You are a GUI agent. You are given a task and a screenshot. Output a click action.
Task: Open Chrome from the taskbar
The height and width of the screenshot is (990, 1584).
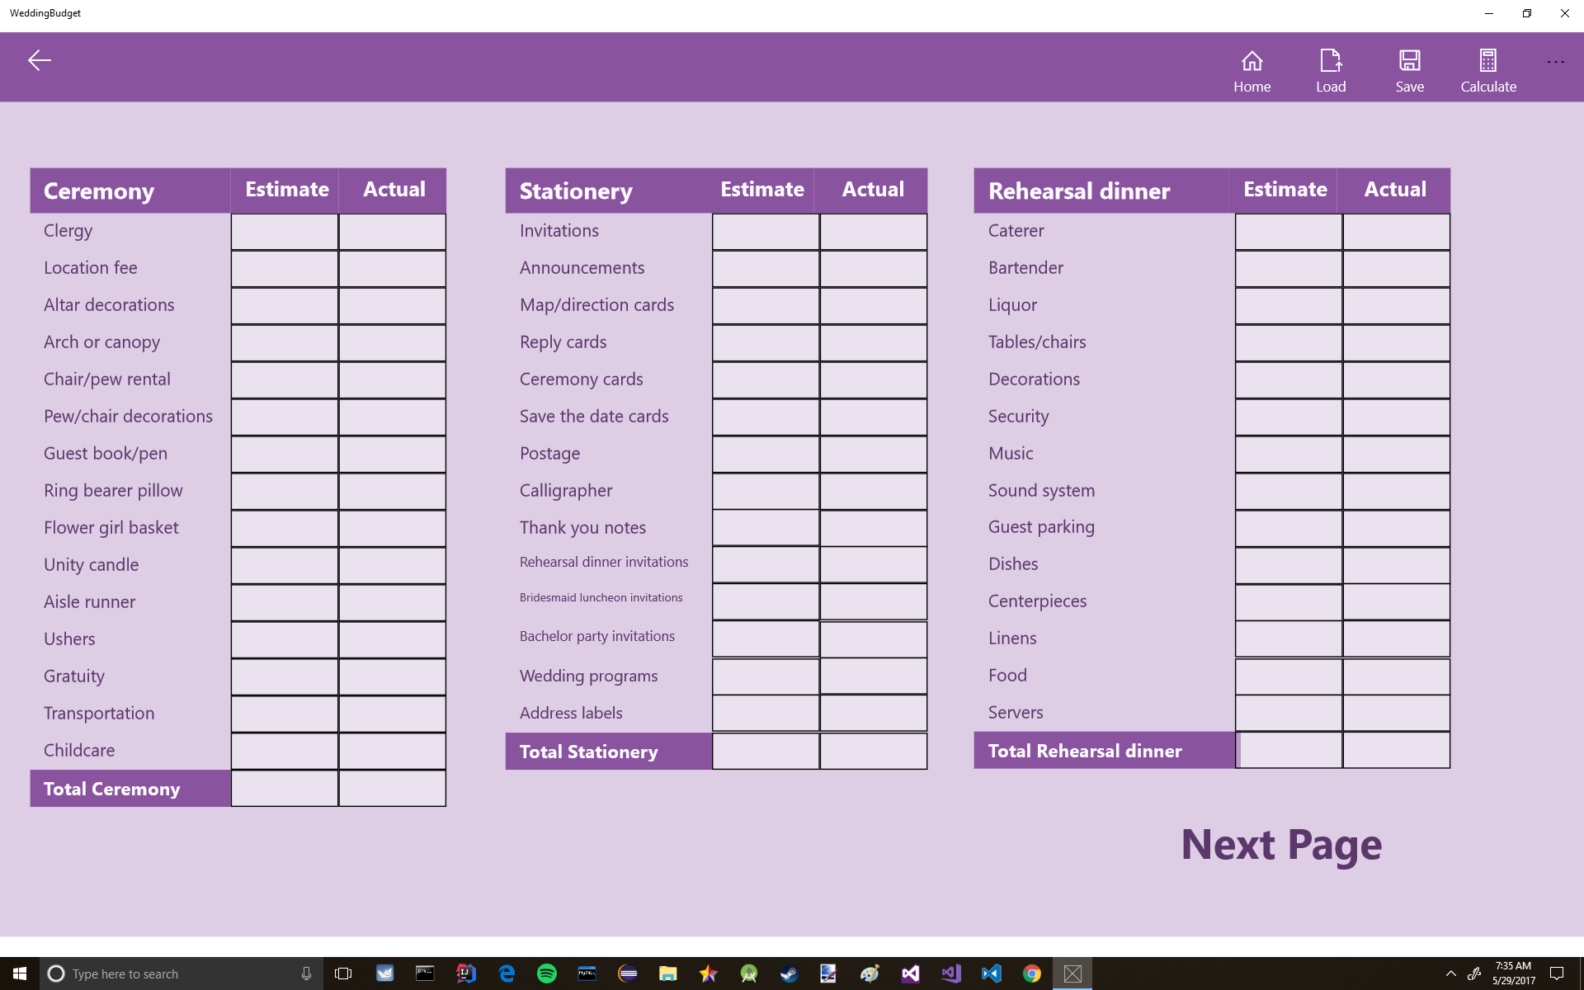[1031, 973]
